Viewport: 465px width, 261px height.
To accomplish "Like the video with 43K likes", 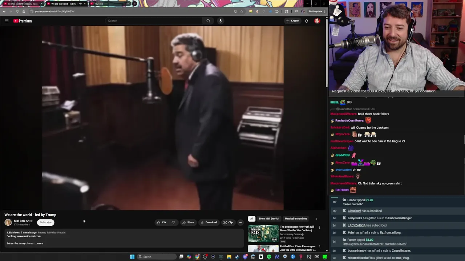I will 161,223.
